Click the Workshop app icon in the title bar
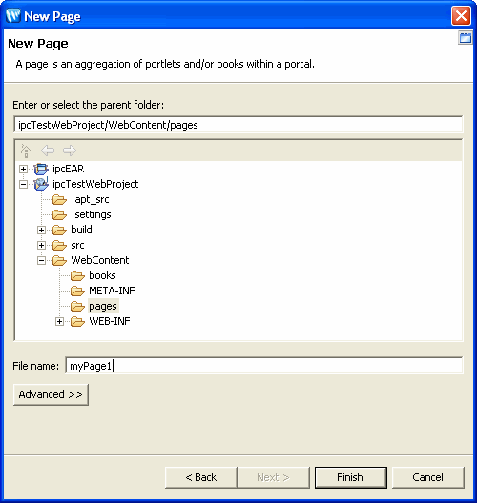The width and height of the screenshot is (477, 503). [13, 15]
